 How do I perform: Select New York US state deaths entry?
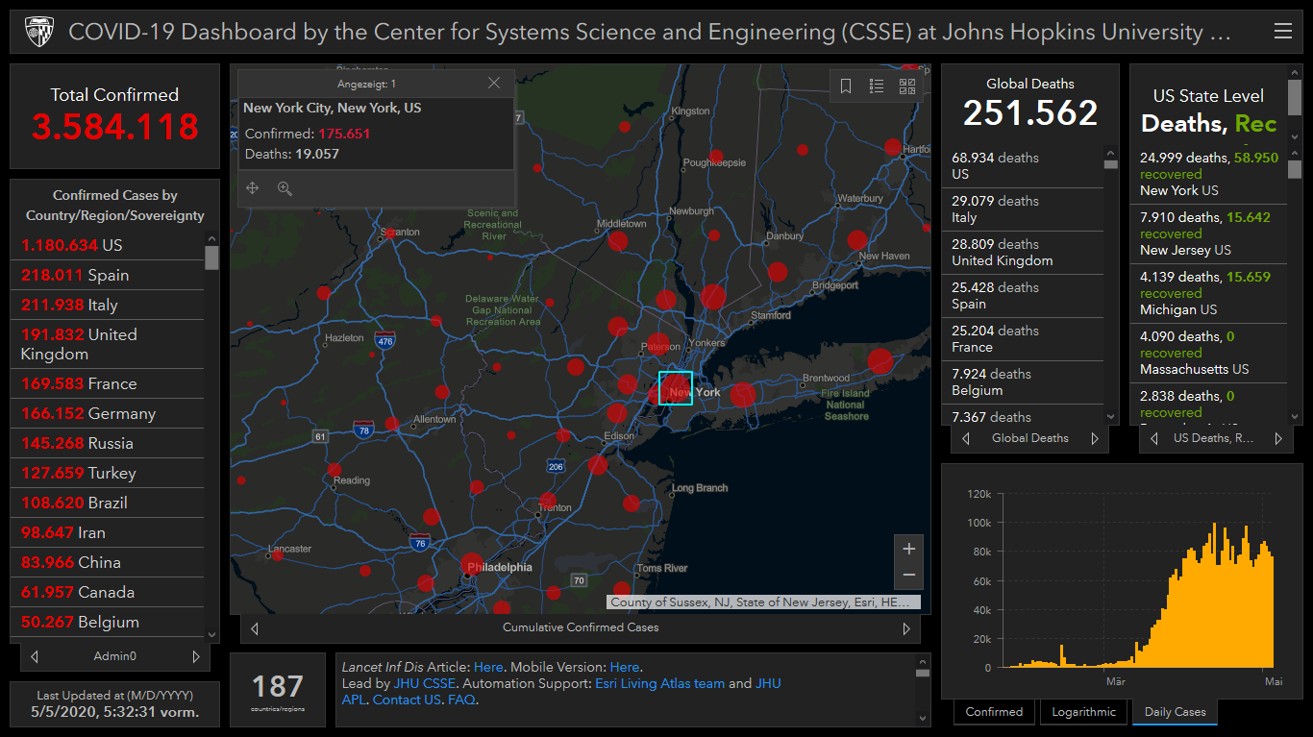pos(1208,174)
